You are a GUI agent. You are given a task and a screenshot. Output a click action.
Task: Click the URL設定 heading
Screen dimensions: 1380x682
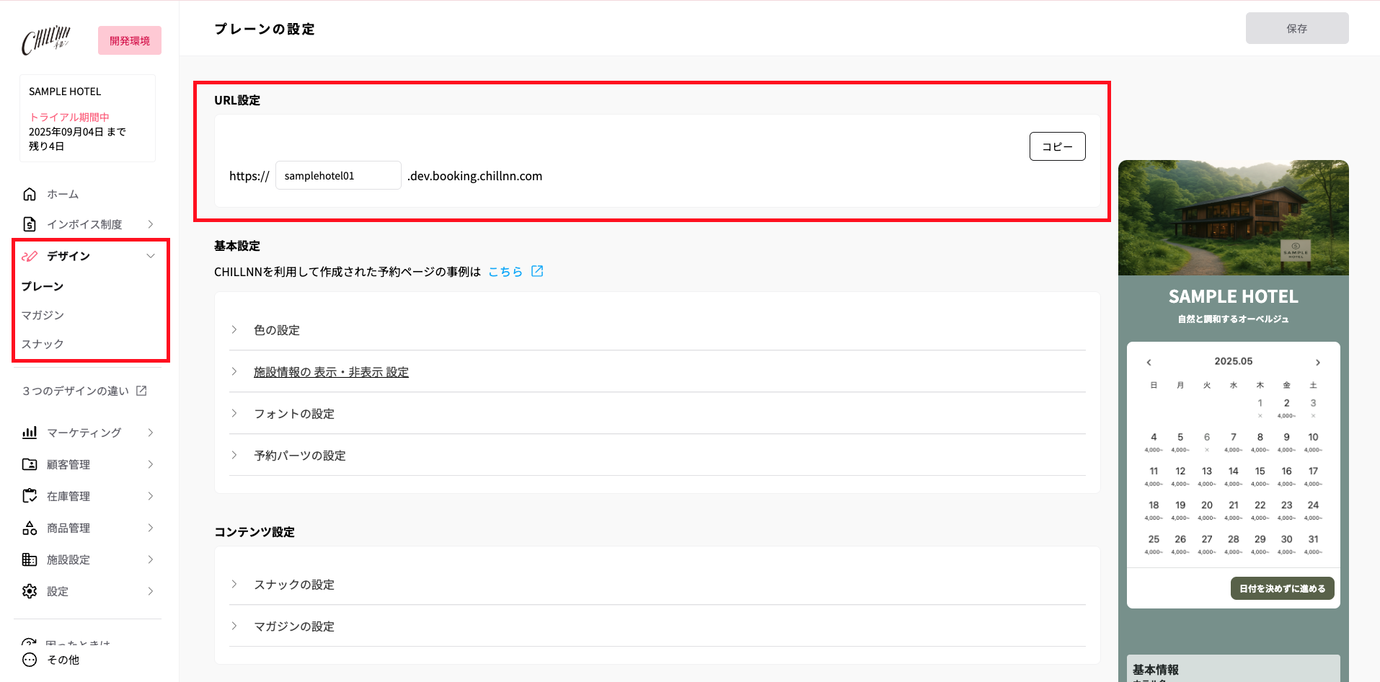point(237,100)
